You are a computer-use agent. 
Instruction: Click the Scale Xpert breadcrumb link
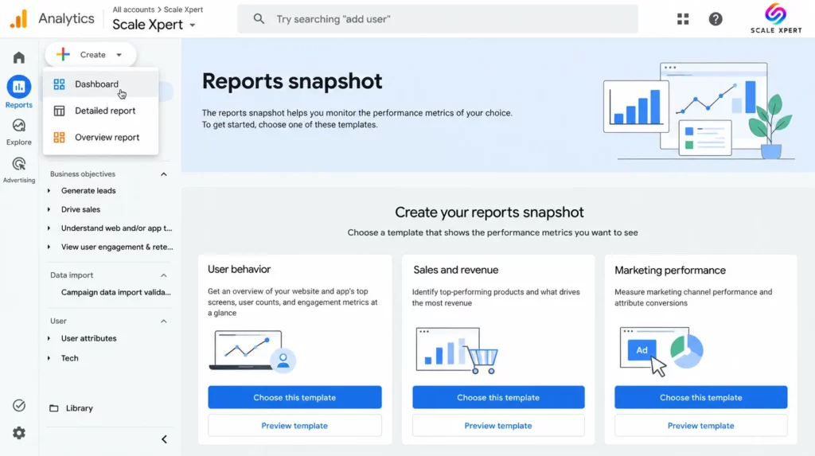[x=184, y=10]
